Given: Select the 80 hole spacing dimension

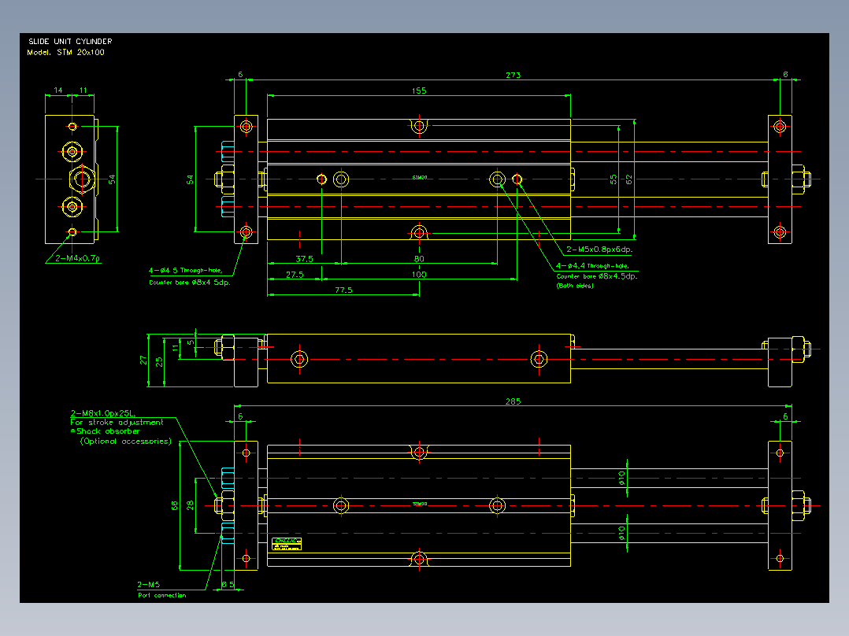Looking at the screenshot, I should 419,259.
